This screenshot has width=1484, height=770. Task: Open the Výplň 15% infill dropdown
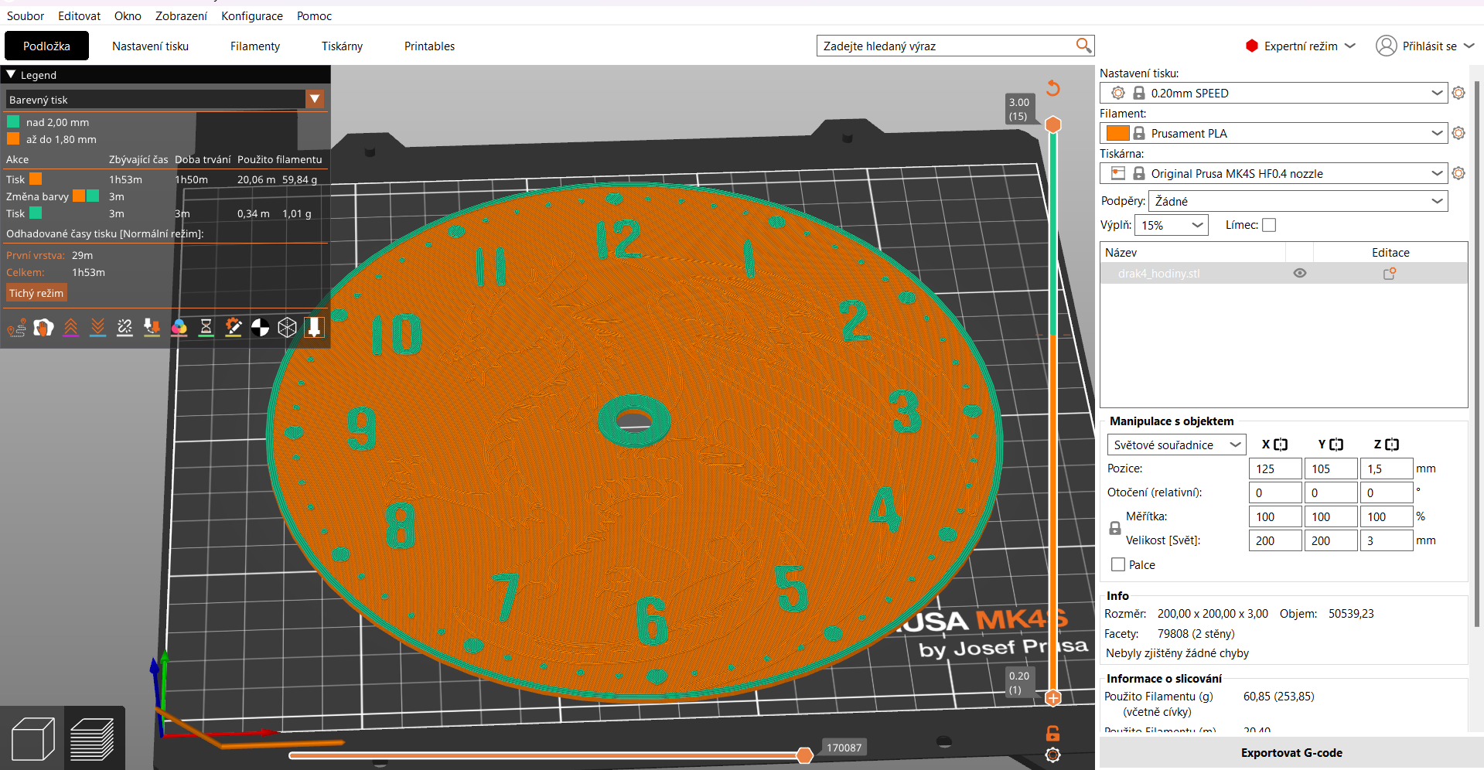coord(1171,225)
